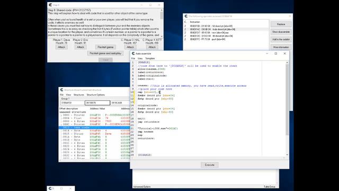The width and height of the screenshot is (339, 191).
Task: Open View menu in Structure dissect window
Action: (x=68, y=95)
